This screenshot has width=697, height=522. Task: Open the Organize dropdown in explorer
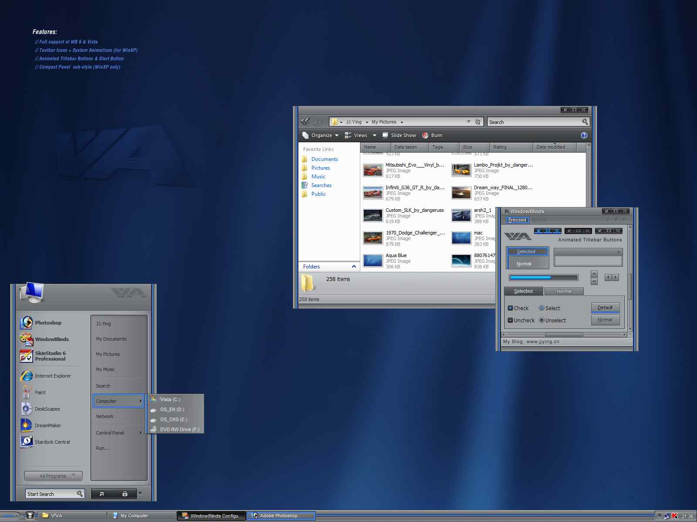[321, 135]
